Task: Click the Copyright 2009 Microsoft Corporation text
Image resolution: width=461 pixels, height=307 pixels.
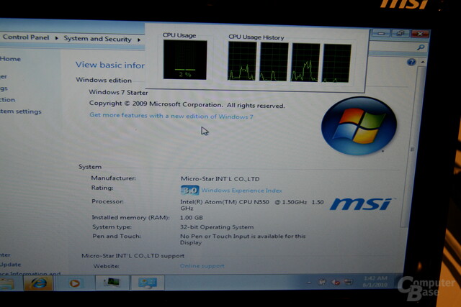Action: pyautogui.click(x=187, y=104)
